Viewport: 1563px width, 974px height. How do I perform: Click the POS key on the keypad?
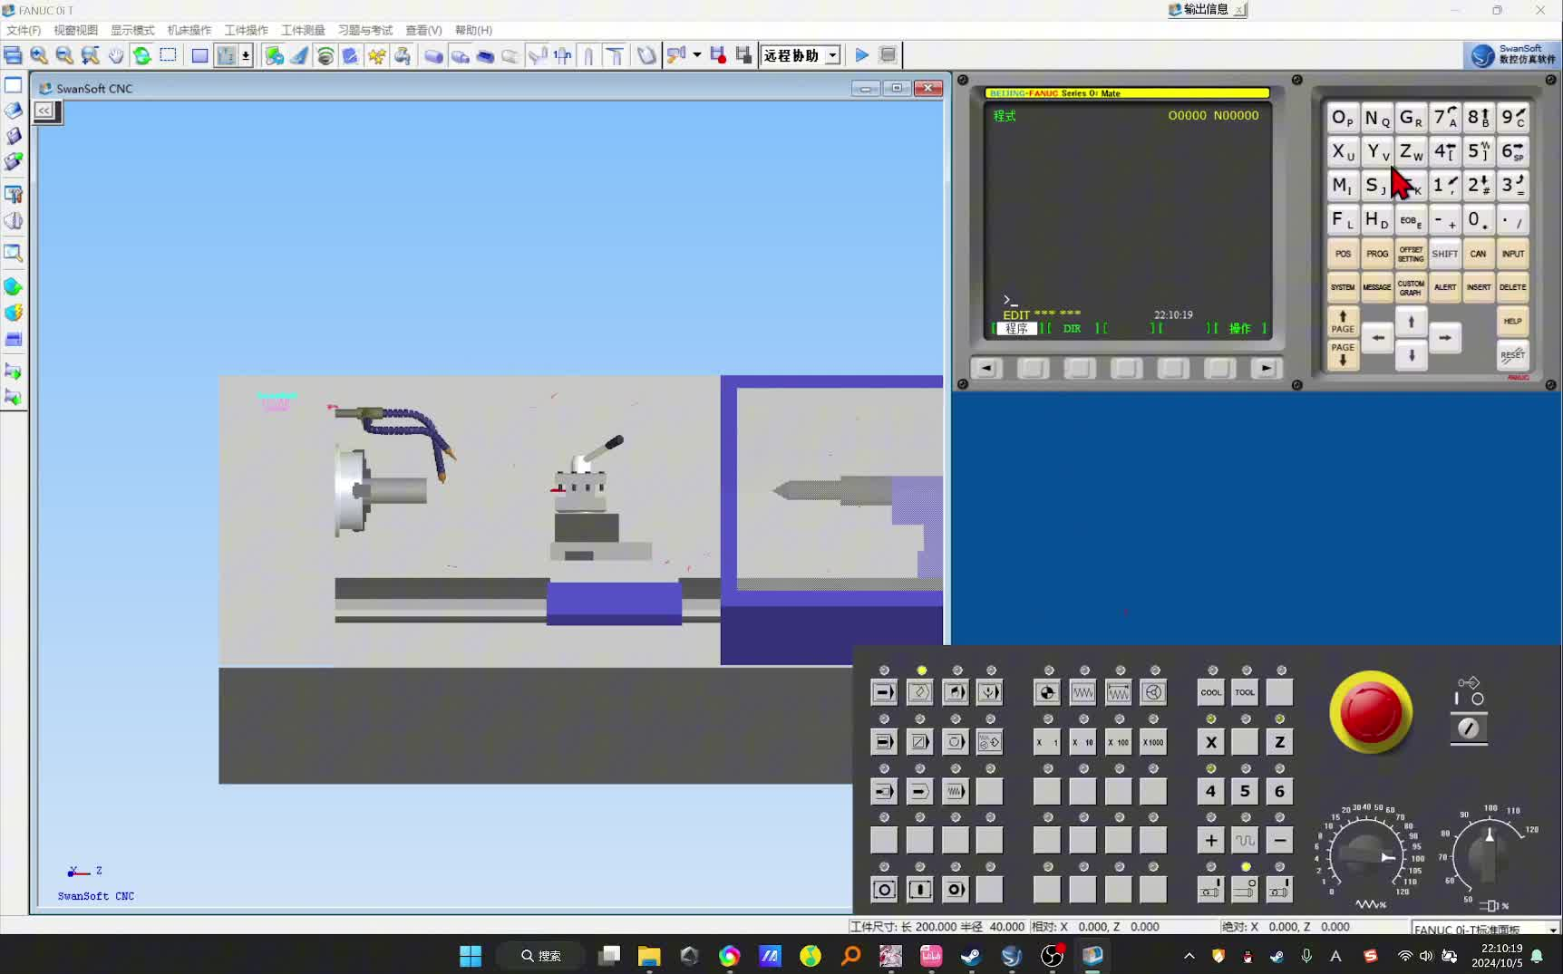click(x=1343, y=254)
